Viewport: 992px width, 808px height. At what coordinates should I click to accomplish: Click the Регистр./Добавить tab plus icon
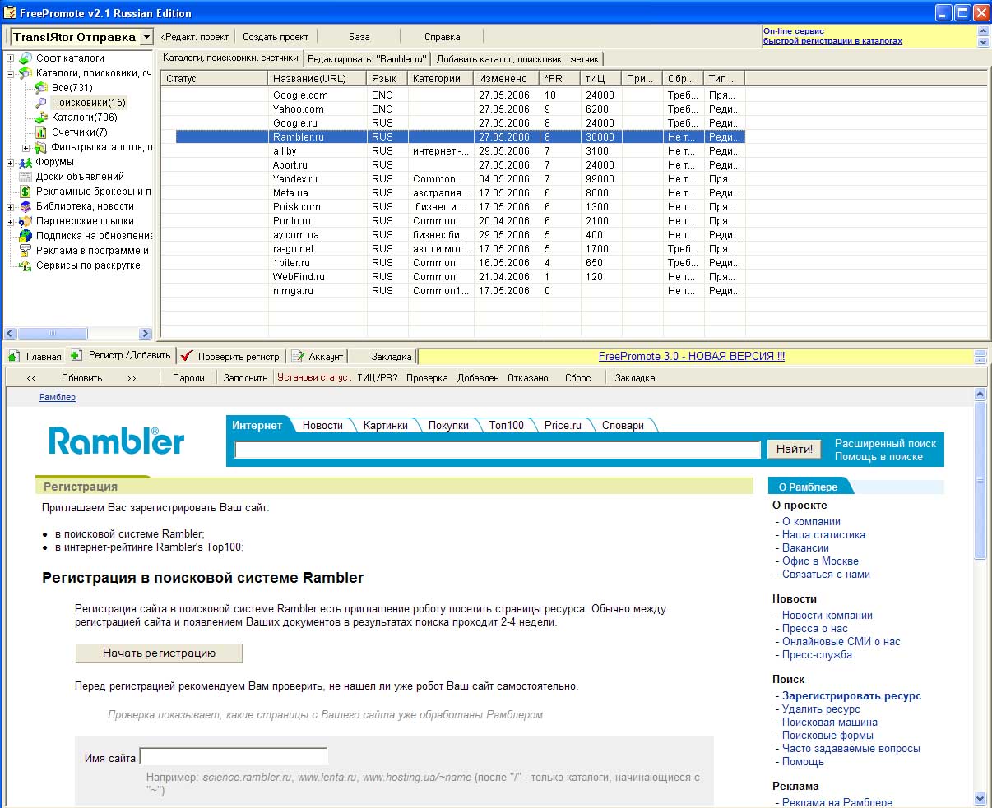click(x=76, y=355)
